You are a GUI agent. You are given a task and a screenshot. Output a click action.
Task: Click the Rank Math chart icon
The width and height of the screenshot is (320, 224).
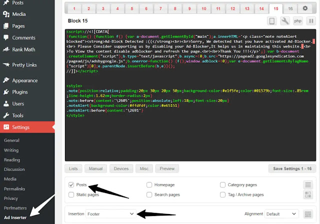pyautogui.click(x=6, y=49)
